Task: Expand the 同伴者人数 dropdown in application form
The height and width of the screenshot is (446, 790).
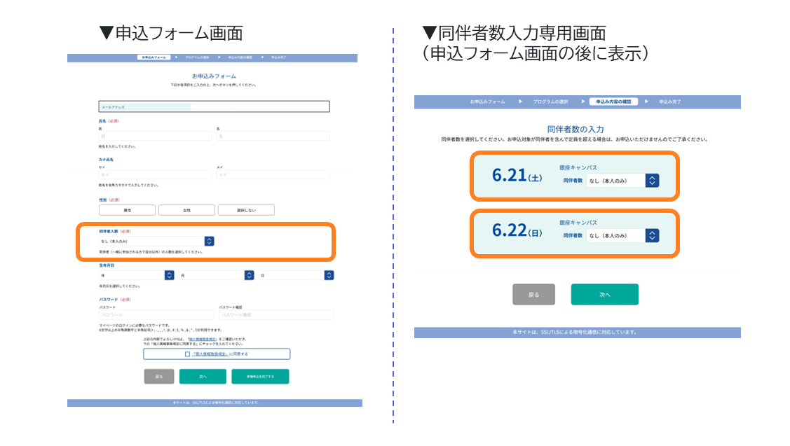Action: point(157,241)
